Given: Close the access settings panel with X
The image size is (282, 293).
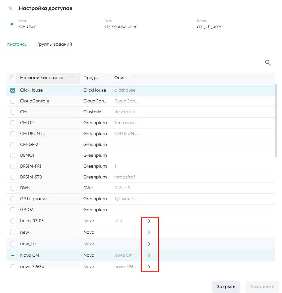Looking at the screenshot, I should click(10, 8).
